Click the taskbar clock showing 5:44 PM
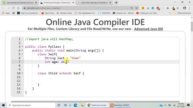 click(181, 105)
